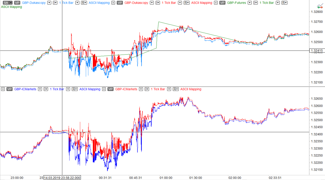Screen dimensions: 325x180
Task: Click the 23:00:00 time axis label
Action: (17, 178)
